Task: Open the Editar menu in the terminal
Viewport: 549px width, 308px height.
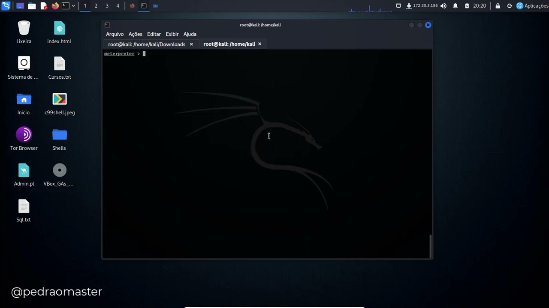Action: point(154,34)
